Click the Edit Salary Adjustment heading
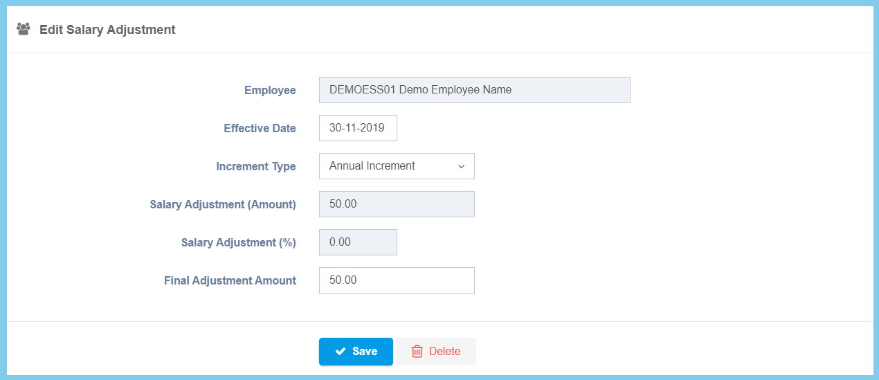This screenshot has height=380, width=879. click(107, 30)
